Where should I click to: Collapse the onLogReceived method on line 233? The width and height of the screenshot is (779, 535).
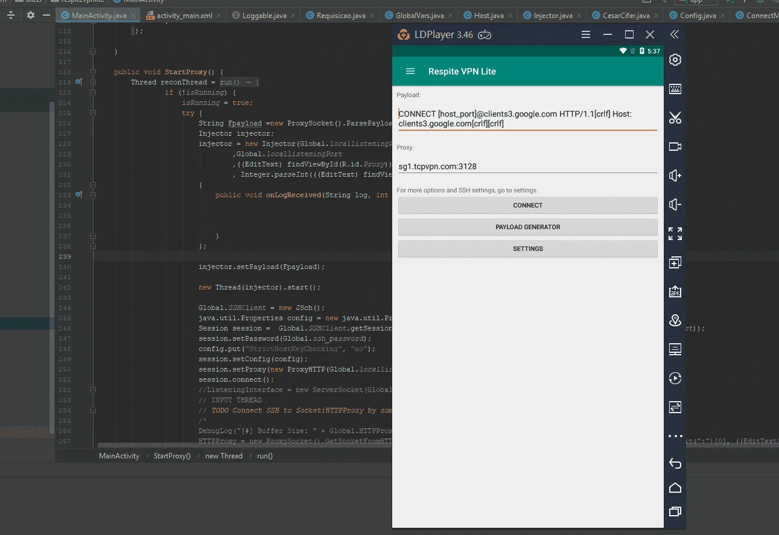(x=93, y=195)
